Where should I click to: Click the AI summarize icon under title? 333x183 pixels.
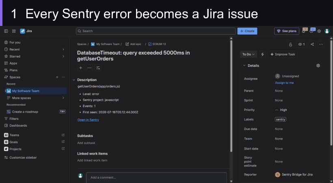tap(98, 68)
